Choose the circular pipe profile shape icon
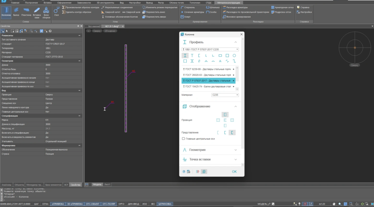This screenshot has width=374, height=207. click(234, 56)
